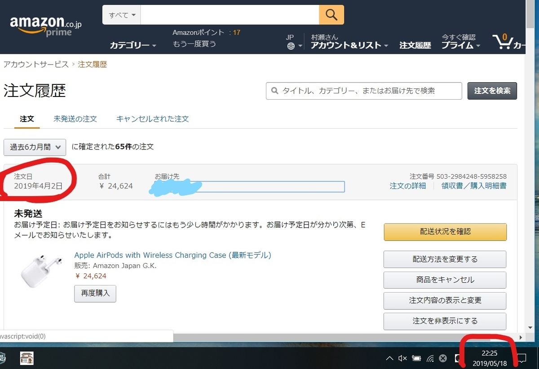Click the gray circled X tray icon
Screen dimensions: 539x369
point(443,358)
